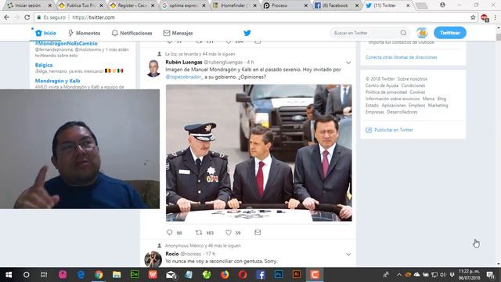Open Conecta otras libretas de direcciones
501x282 pixels.
(x=402, y=57)
